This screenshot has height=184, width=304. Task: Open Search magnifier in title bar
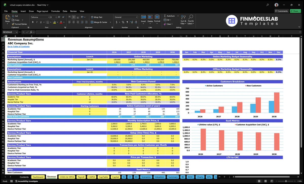coord(268,5)
